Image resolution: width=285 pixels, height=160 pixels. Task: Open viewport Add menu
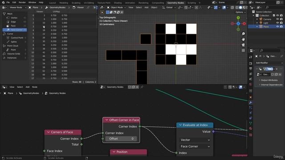pos(147,8)
